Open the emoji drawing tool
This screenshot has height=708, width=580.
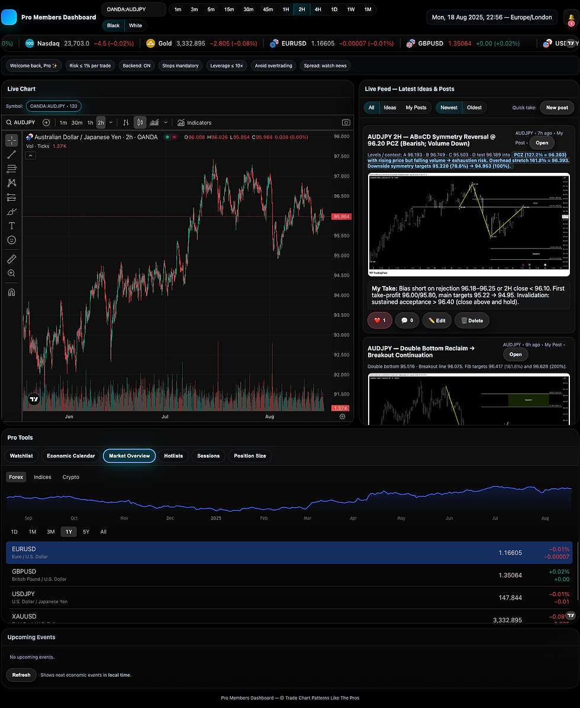[x=11, y=240]
